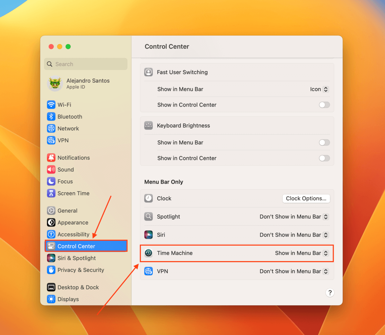
Task: Change Fast User Switching Icon dropdown
Action: pyautogui.click(x=319, y=89)
